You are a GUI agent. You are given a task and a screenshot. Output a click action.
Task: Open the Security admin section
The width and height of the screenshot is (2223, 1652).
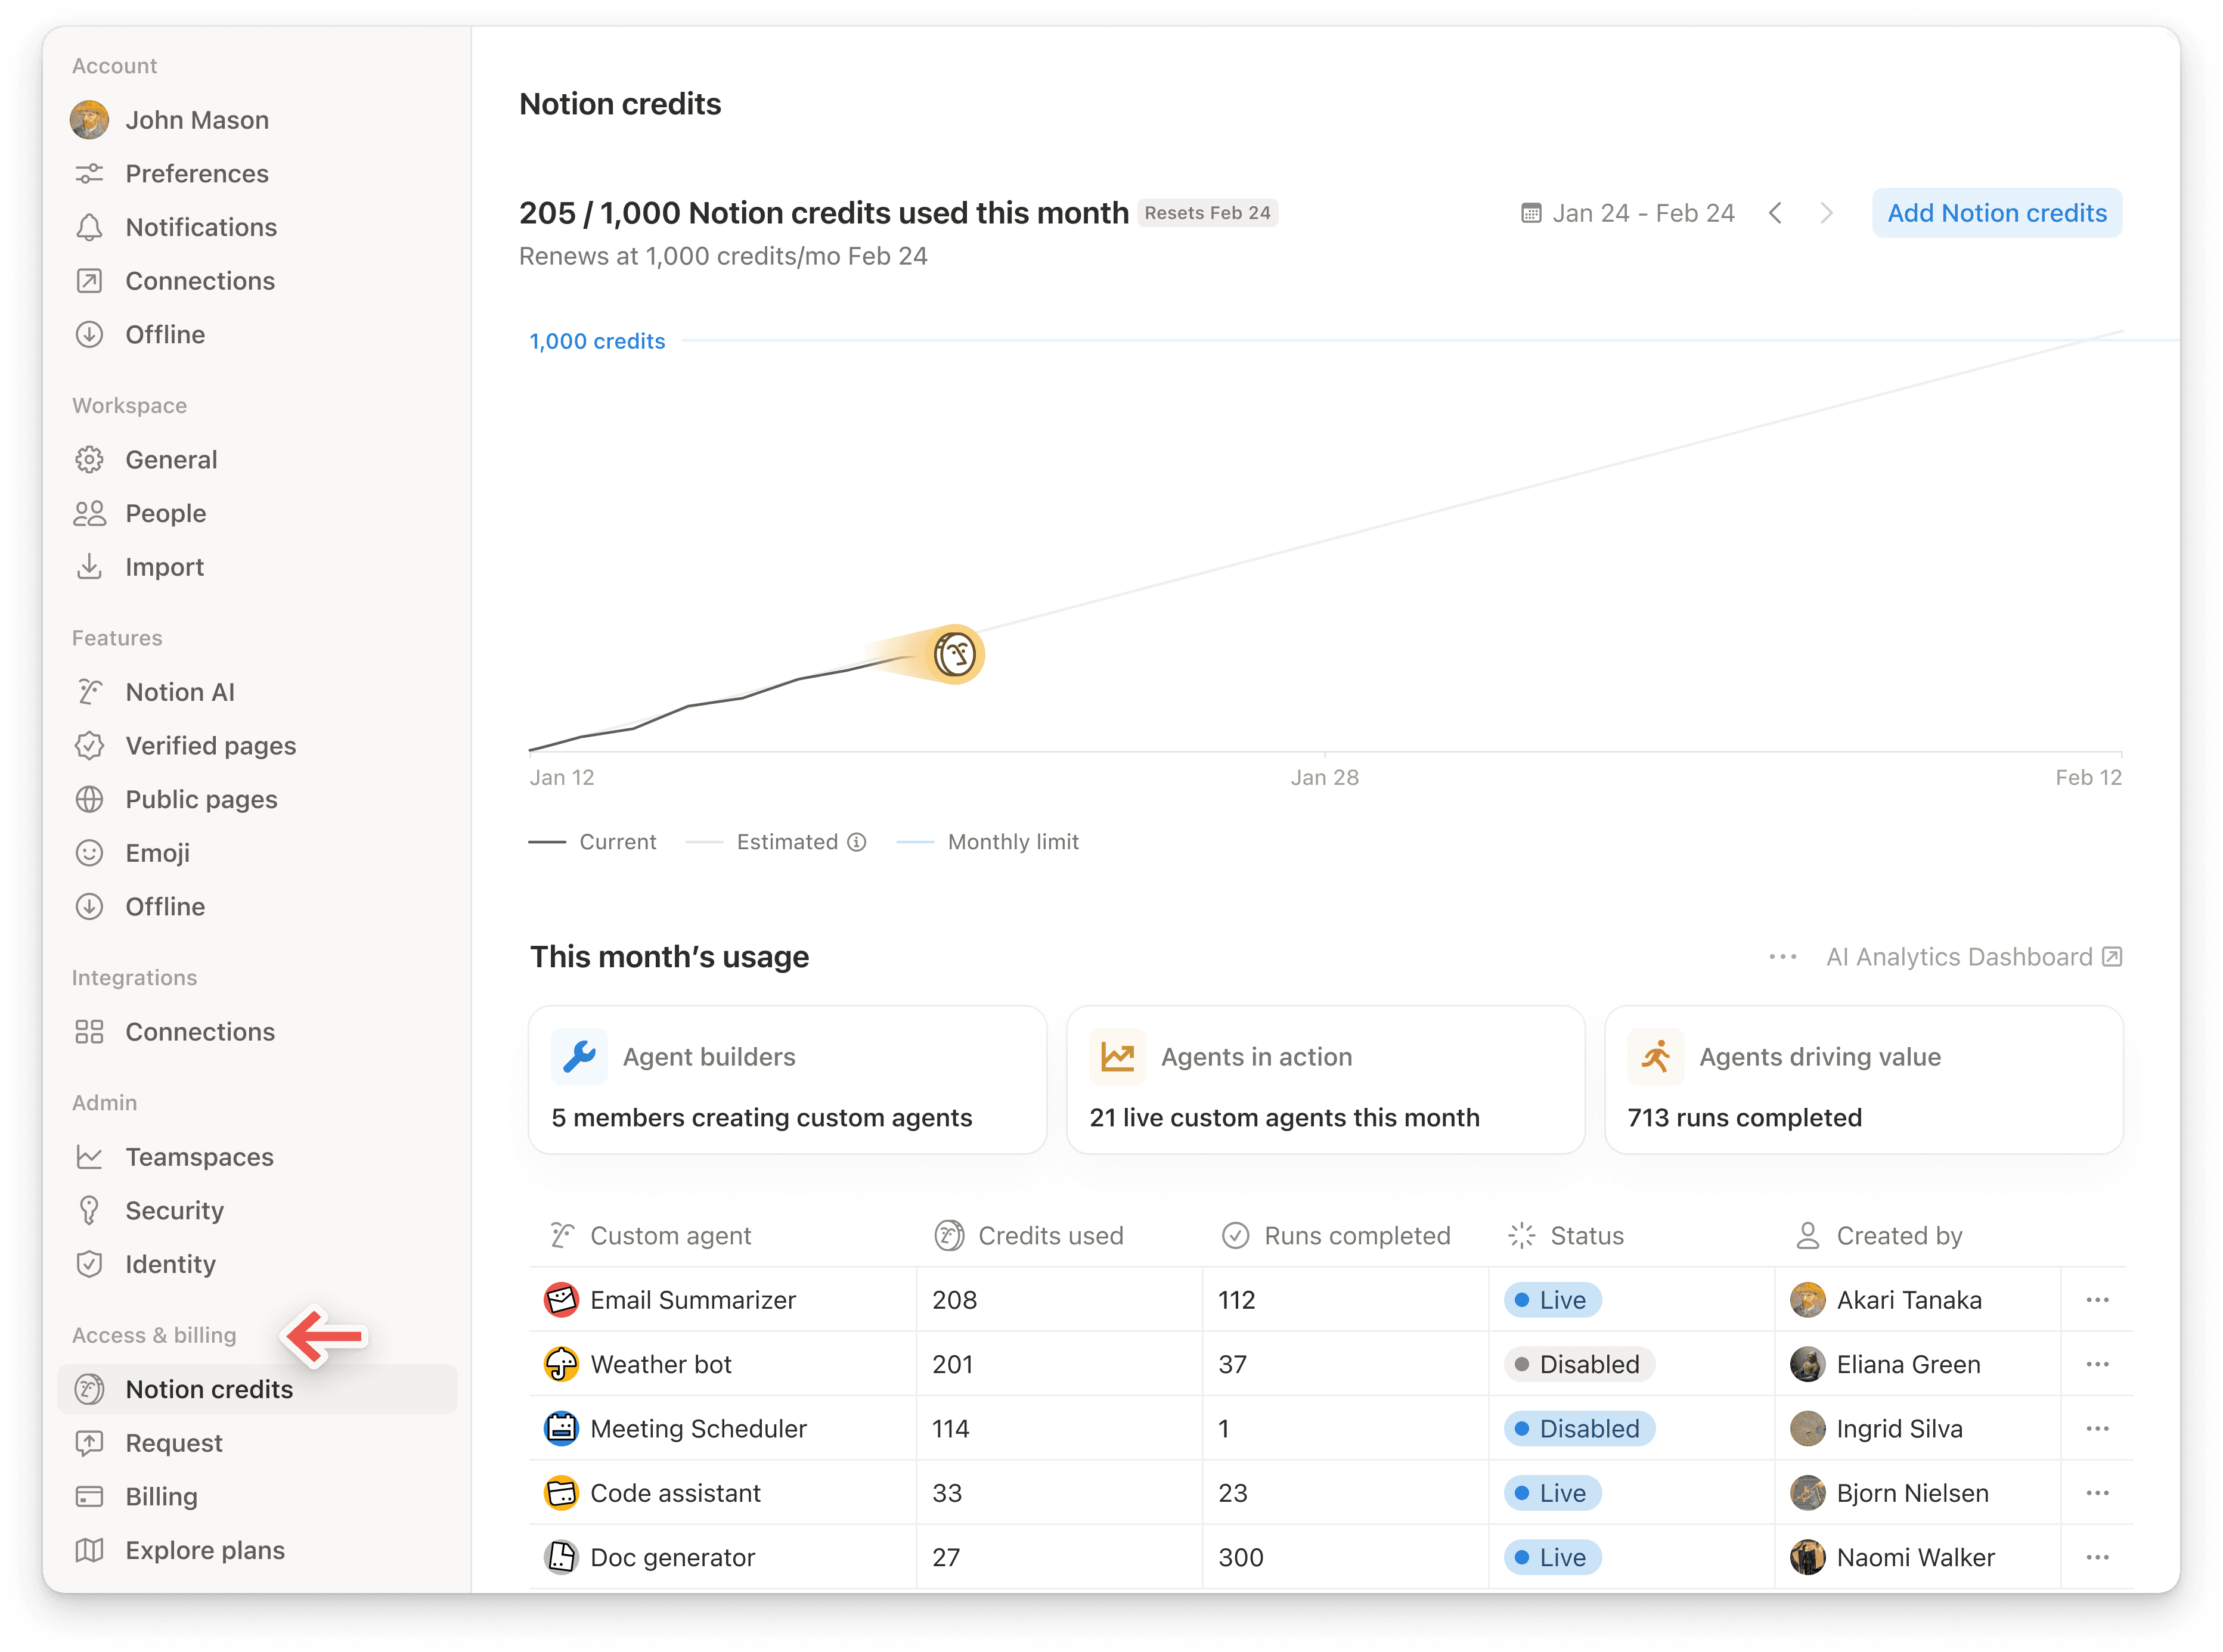pyautogui.click(x=175, y=1210)
